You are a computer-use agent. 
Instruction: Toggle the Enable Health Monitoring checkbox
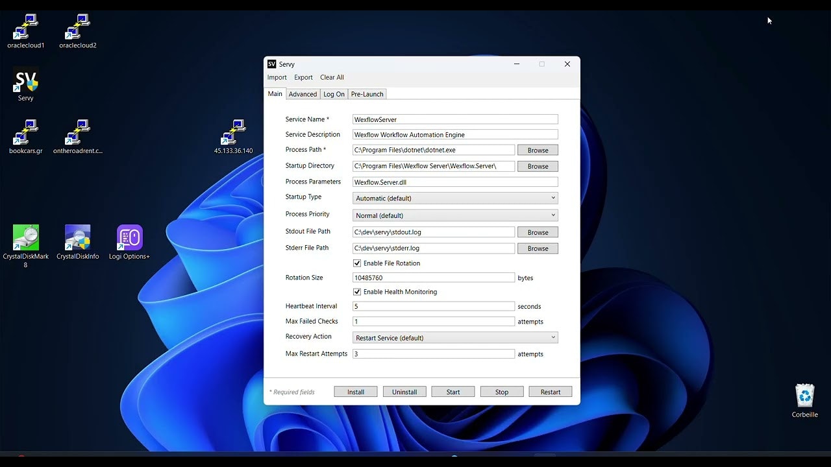point(357,292)
